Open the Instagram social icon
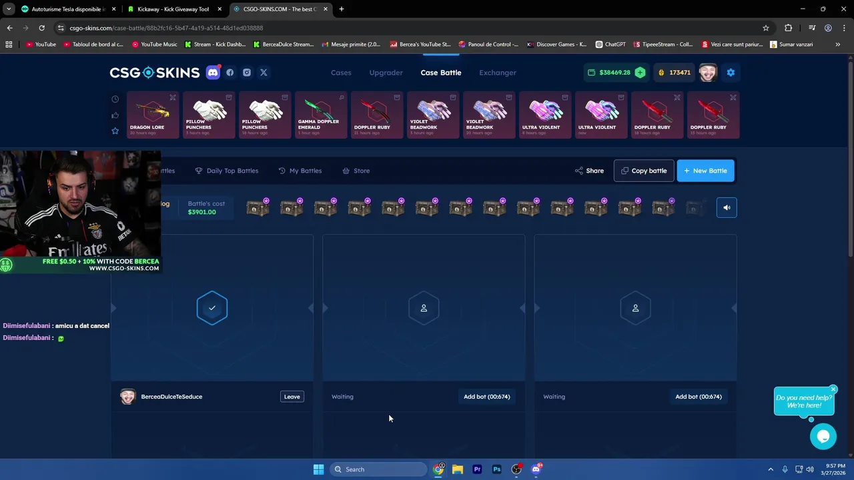854x480 pixels. point(247,73)
